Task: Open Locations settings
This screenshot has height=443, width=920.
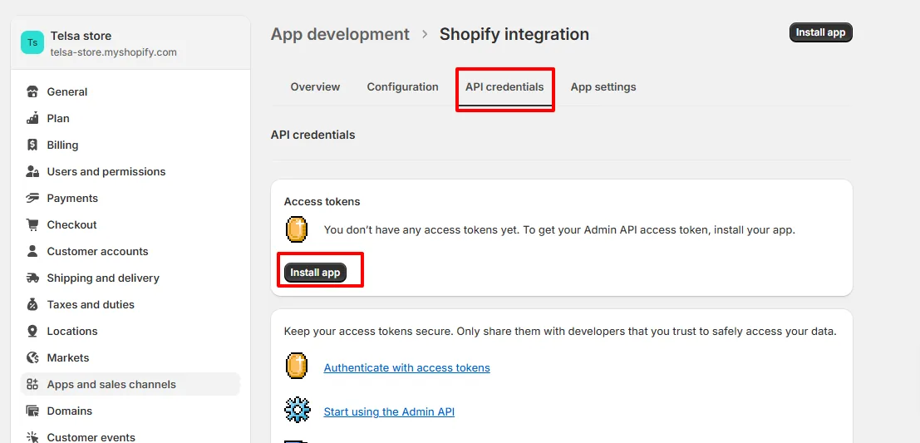Action: (130, 331)
